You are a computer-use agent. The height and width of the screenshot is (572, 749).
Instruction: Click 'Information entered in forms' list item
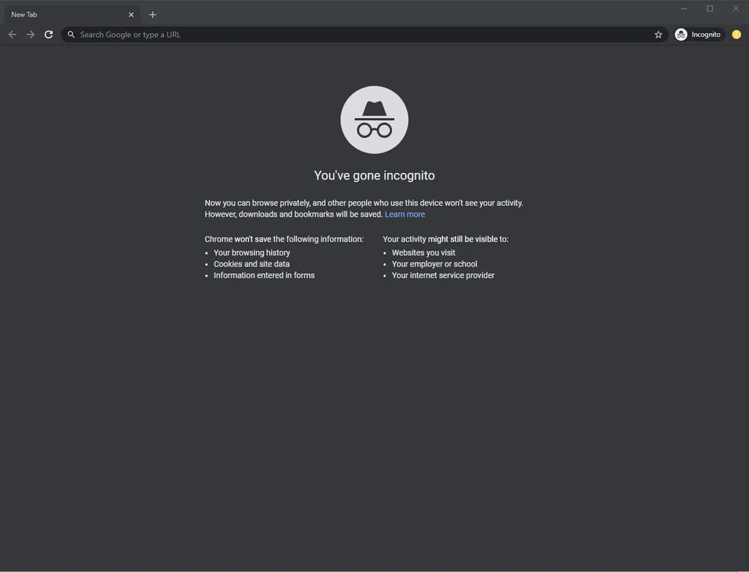(264, 275)
